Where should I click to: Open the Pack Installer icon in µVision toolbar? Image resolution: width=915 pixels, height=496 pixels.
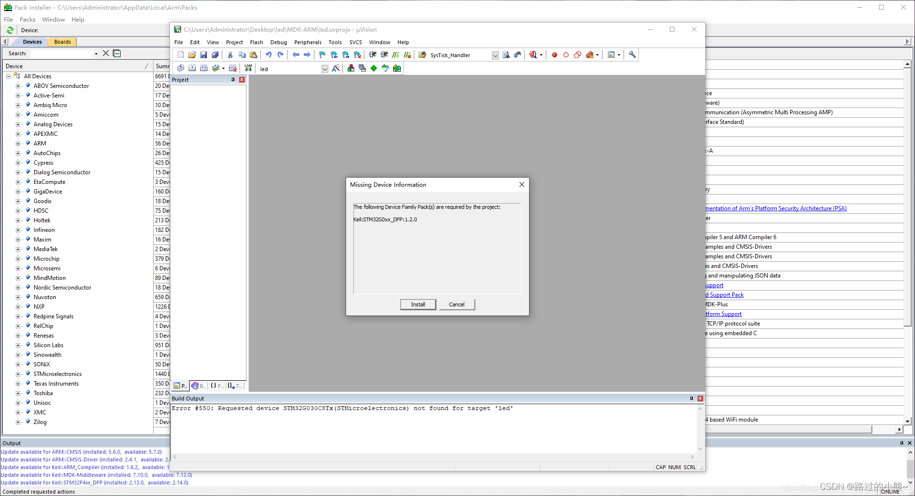tap(397, 68)
